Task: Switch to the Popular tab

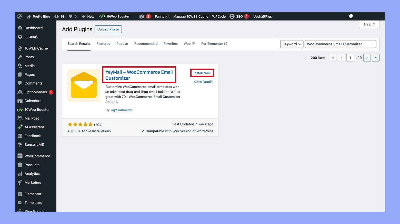Action: tap(122, 44)
